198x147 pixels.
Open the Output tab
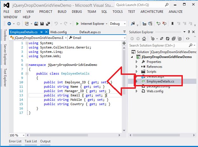click(x=45, y=141)
